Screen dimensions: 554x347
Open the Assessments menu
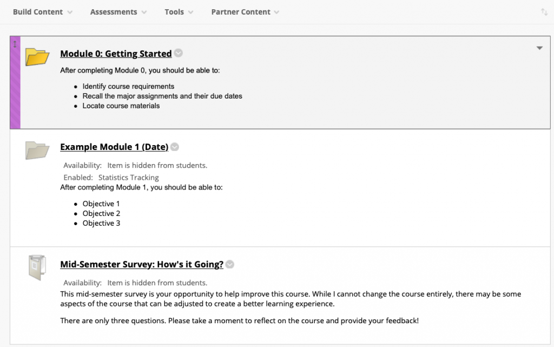tap(118, 12)
